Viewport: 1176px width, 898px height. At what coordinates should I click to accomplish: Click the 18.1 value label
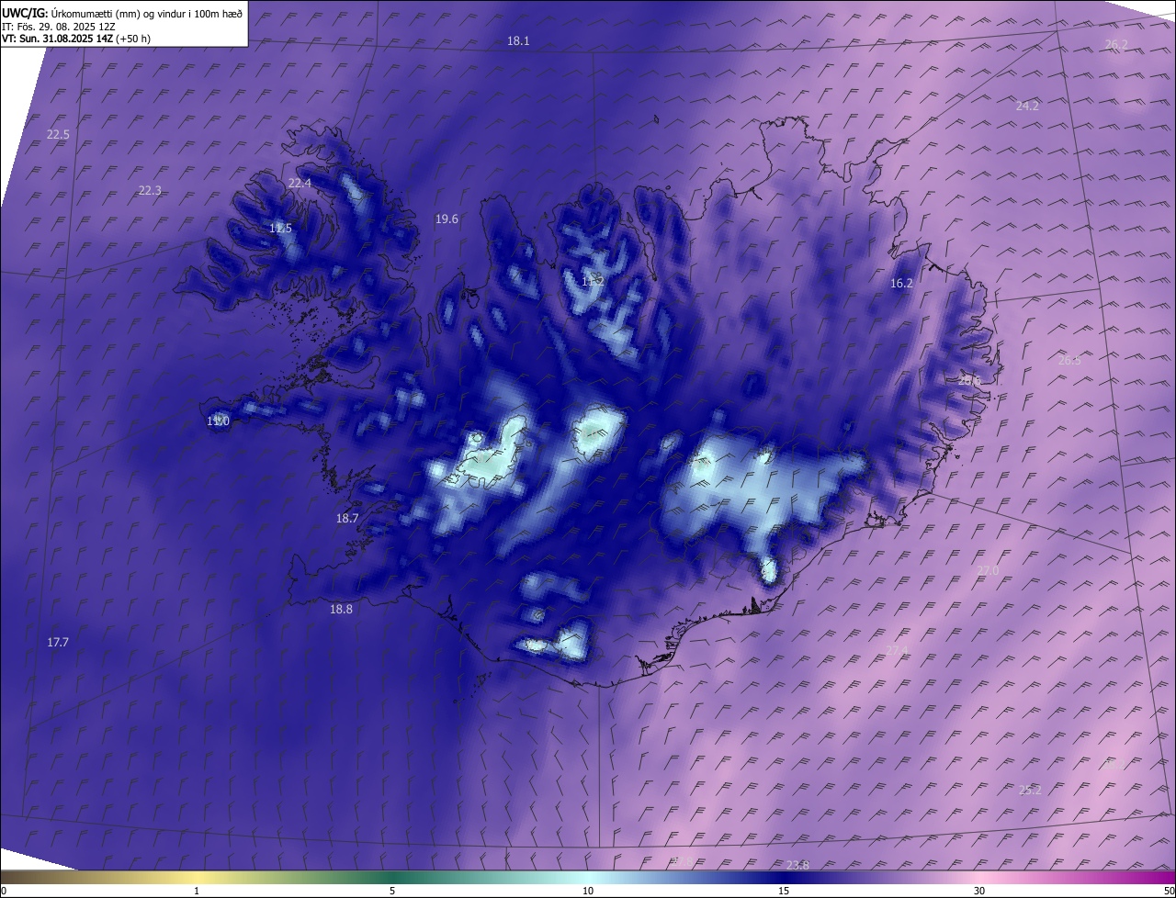[x=518, y=41]
